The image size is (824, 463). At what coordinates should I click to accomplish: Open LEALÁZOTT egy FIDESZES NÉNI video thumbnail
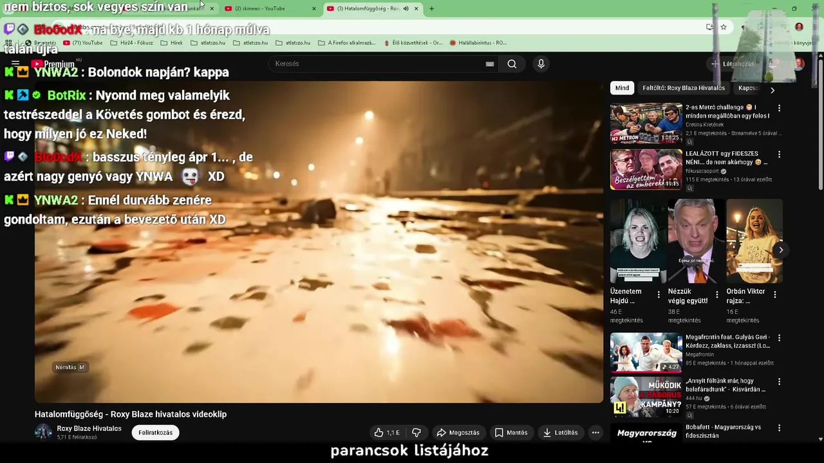646,169
